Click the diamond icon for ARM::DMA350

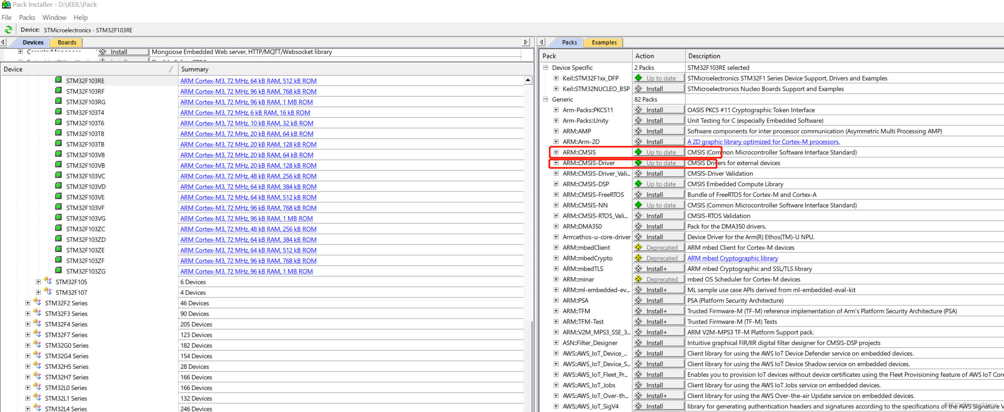pos(639,226)
